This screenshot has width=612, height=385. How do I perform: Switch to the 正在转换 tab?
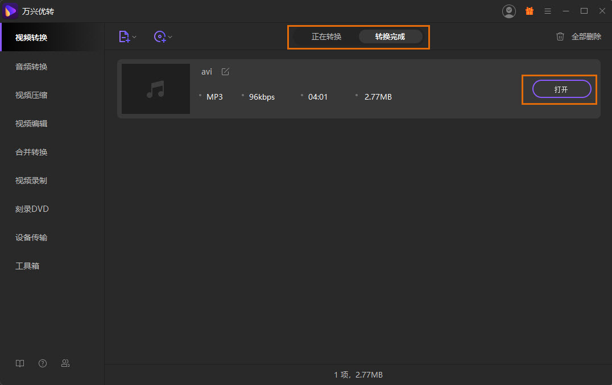coord(326,36)
